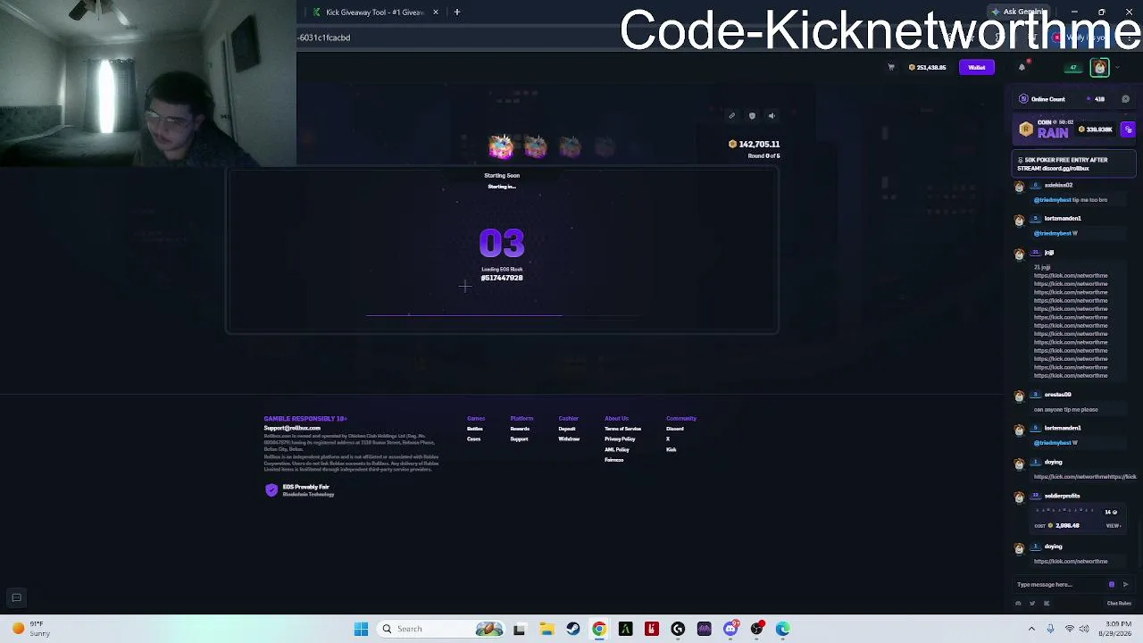Close the chat panel with X icon
Viewport: 1143px width, 643px height.
[1125, 99]
